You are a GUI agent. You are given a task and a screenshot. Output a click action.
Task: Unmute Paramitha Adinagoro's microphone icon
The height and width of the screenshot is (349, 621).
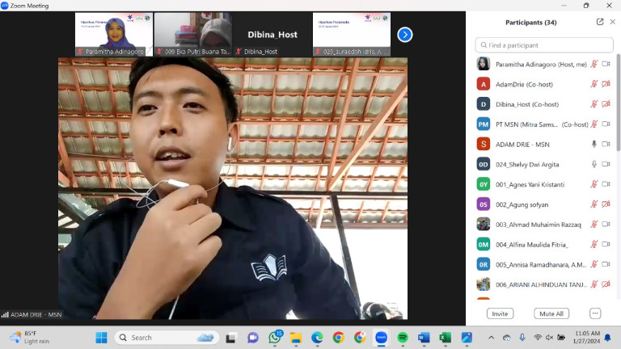click(x=594, y=64)
